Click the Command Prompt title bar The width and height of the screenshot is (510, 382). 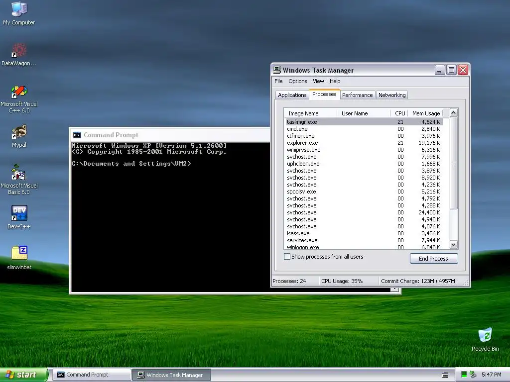pos(170,135)
